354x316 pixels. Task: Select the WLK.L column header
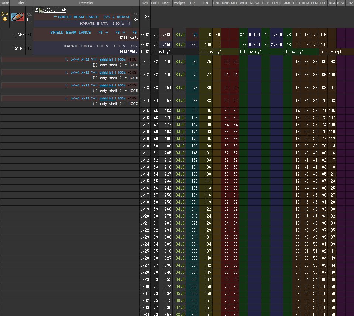point(254,3)
